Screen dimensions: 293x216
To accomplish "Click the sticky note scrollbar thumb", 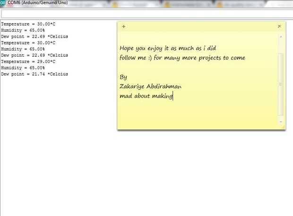I will pyautogui.click(x=281, y=84).
